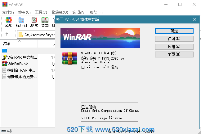
Task: Select the 控制台 RAR 中… text file
Action: 19,70
